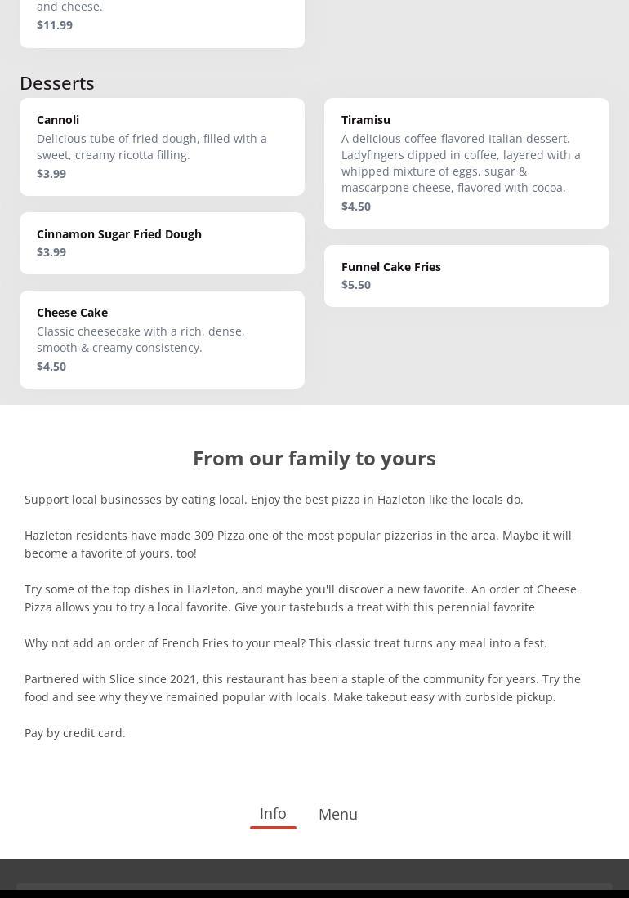This screenshot has height=898, width=629.
Task: Switch to the Info tab
Action: 273,814
